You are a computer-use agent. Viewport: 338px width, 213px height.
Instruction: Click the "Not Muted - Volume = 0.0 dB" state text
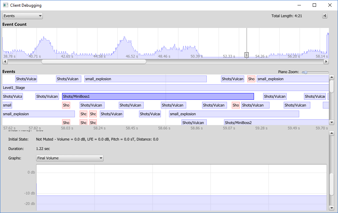click(x=61, y=139)
